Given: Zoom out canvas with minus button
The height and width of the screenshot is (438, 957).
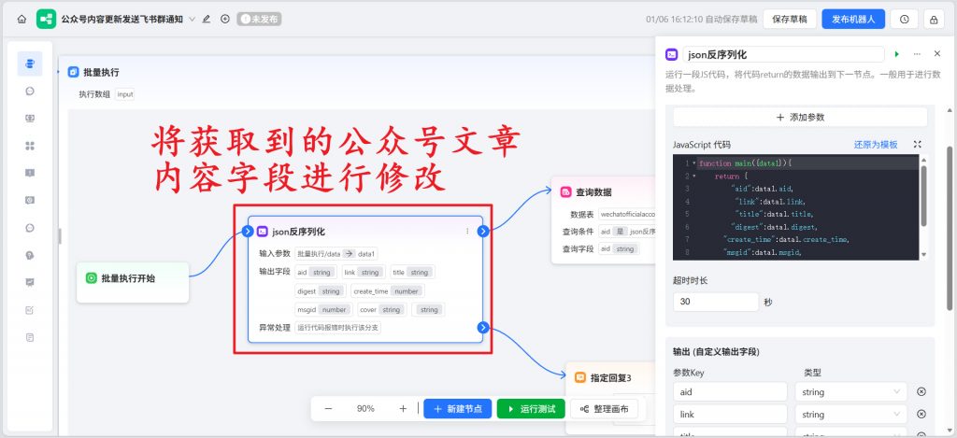Looking at the screenshot, I should click(328, 409).
